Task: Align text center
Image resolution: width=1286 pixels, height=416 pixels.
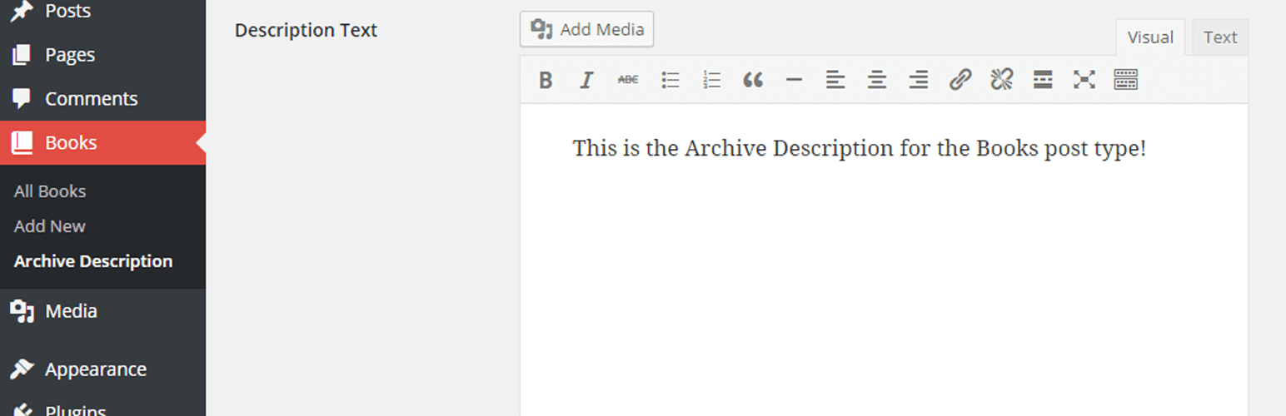Action: 877,80
